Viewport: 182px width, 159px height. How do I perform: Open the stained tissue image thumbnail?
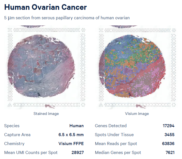coord(46,67)
